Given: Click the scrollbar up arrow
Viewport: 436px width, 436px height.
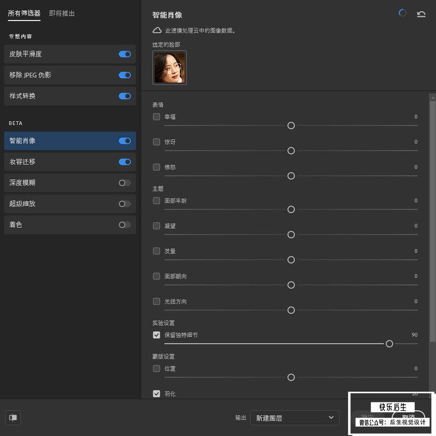Looking at the screenshot, I should pos(433,98).
